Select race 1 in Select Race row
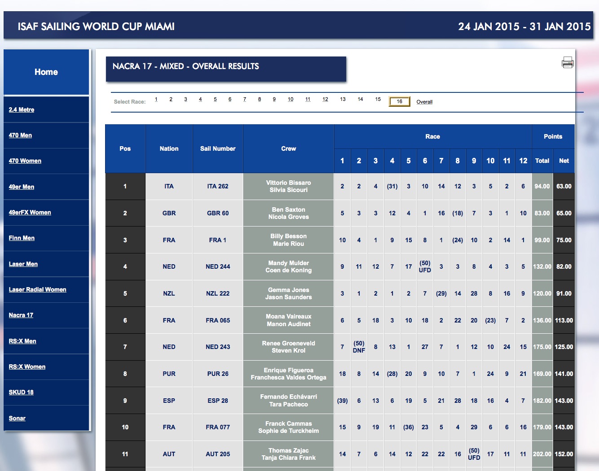The height and width of the screenshot is (471, 599). 156,99
